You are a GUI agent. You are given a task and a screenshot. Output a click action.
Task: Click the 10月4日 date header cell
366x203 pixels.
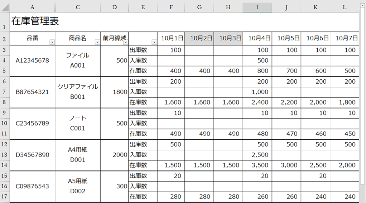(x=257, y=39)
